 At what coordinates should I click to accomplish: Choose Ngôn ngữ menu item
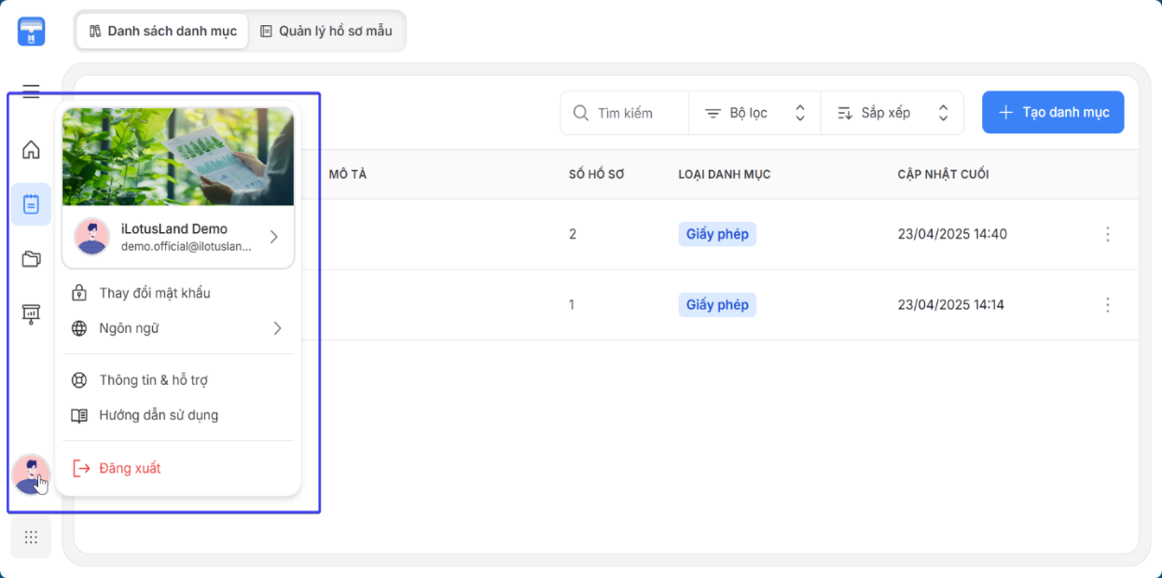point(178,328)
